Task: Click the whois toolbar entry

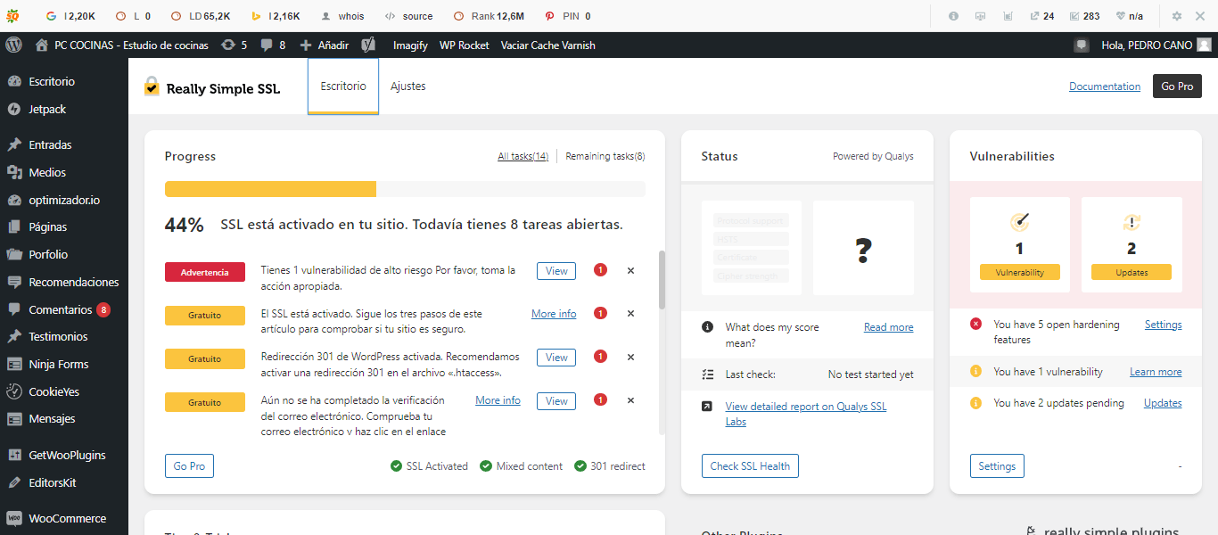Action: [x=342, y=16]
